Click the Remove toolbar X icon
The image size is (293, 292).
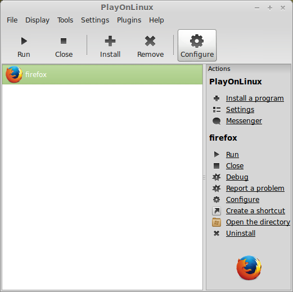point(150,41)
